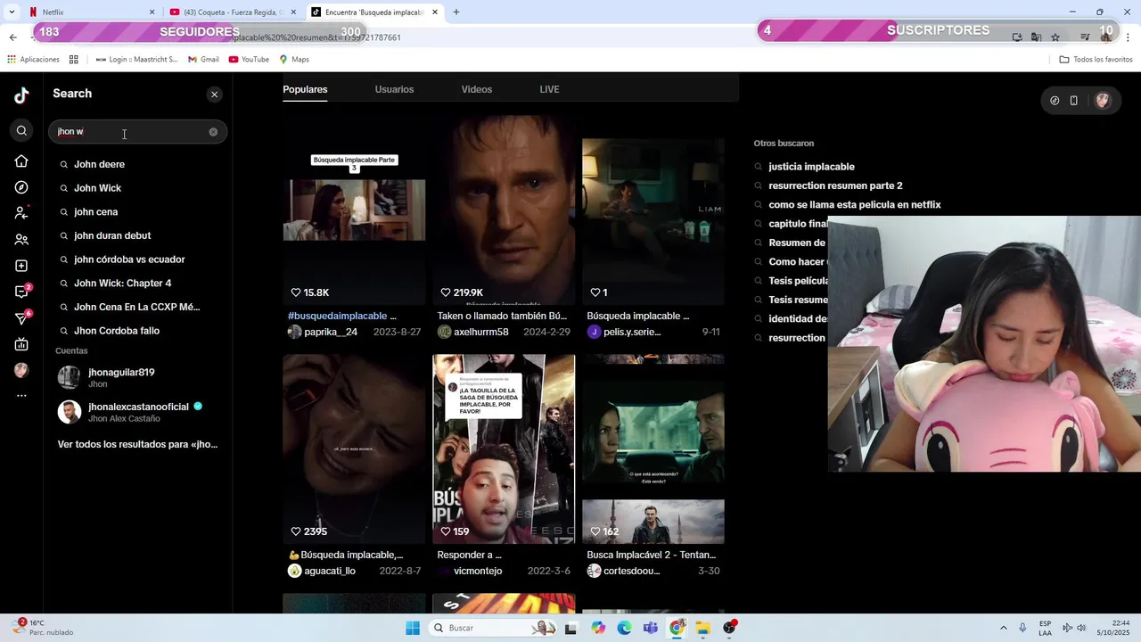Open the jhonaguilar819 account
This screenshot has height=642, width=1141.
[137, 377]
